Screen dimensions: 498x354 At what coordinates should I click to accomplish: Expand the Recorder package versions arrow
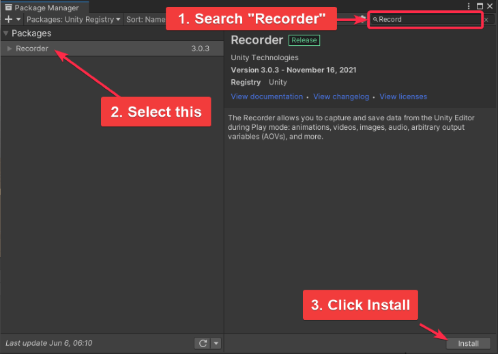(x=10, y=49)
